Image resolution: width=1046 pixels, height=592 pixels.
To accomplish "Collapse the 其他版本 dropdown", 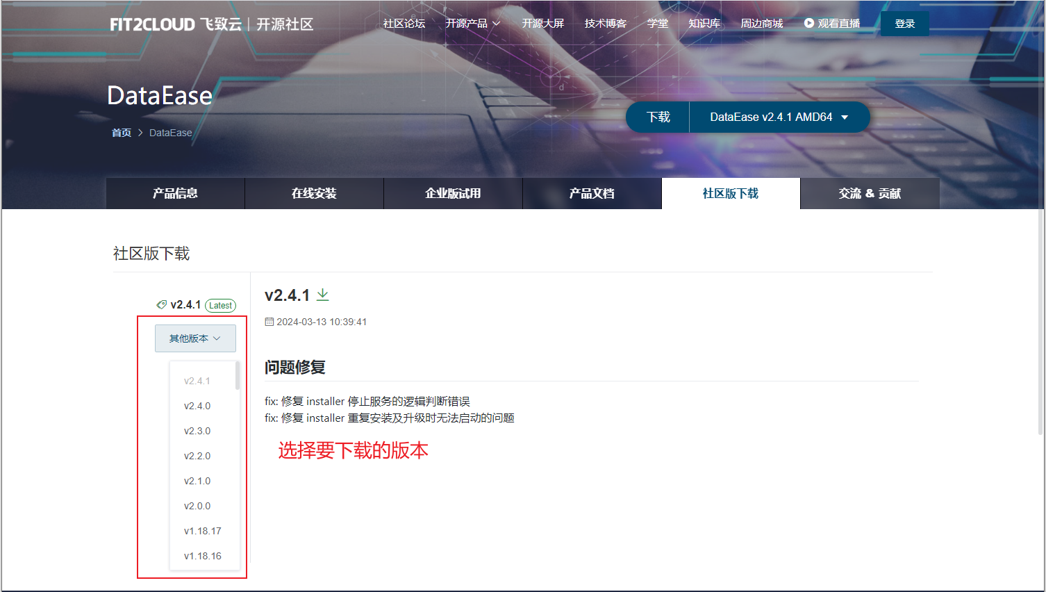I will (x=195, y=338).
